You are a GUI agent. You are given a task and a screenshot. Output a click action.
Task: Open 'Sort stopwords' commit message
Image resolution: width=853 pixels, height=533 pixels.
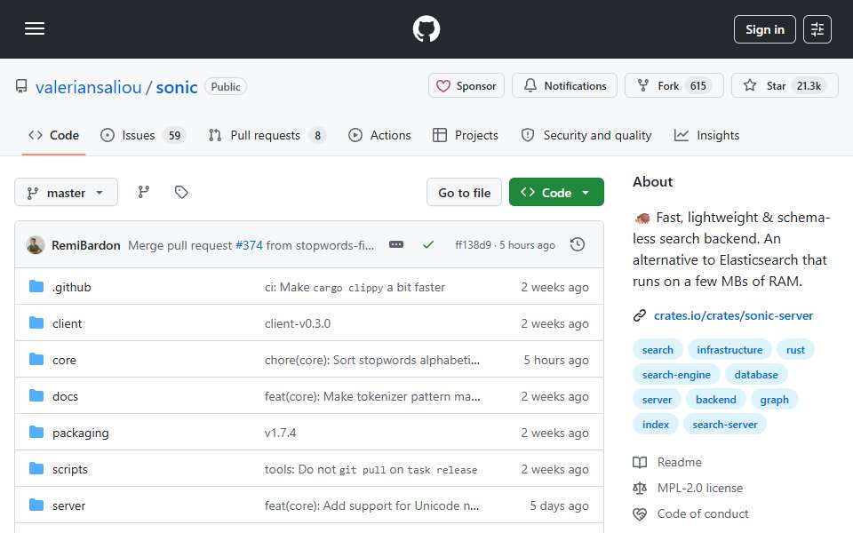point(372,360)
